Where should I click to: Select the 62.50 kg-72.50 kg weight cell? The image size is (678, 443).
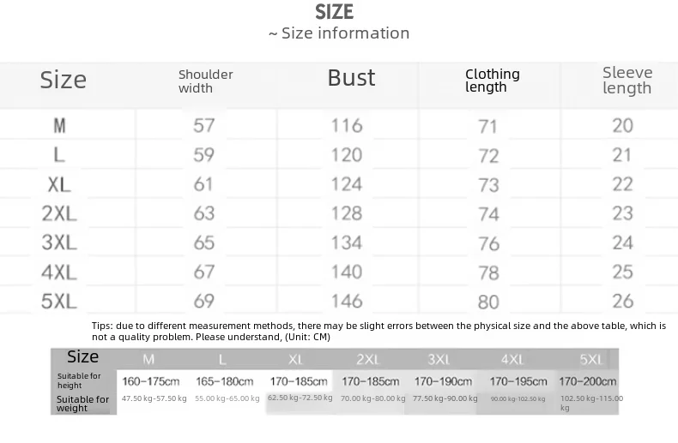click(300, 398)
